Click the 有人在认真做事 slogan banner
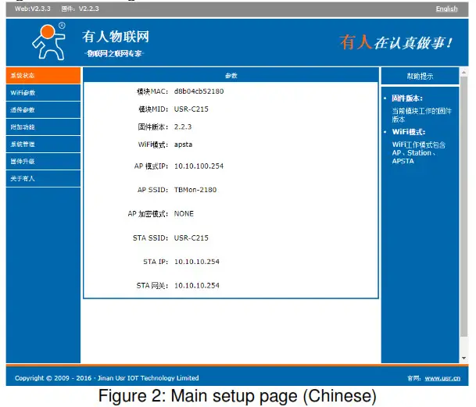The image size is (476, 407). 396,42
